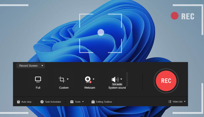Expand the Webcam options dropdown arrow
This screenshot has height=117, width=204.
(x=94, y=79)
